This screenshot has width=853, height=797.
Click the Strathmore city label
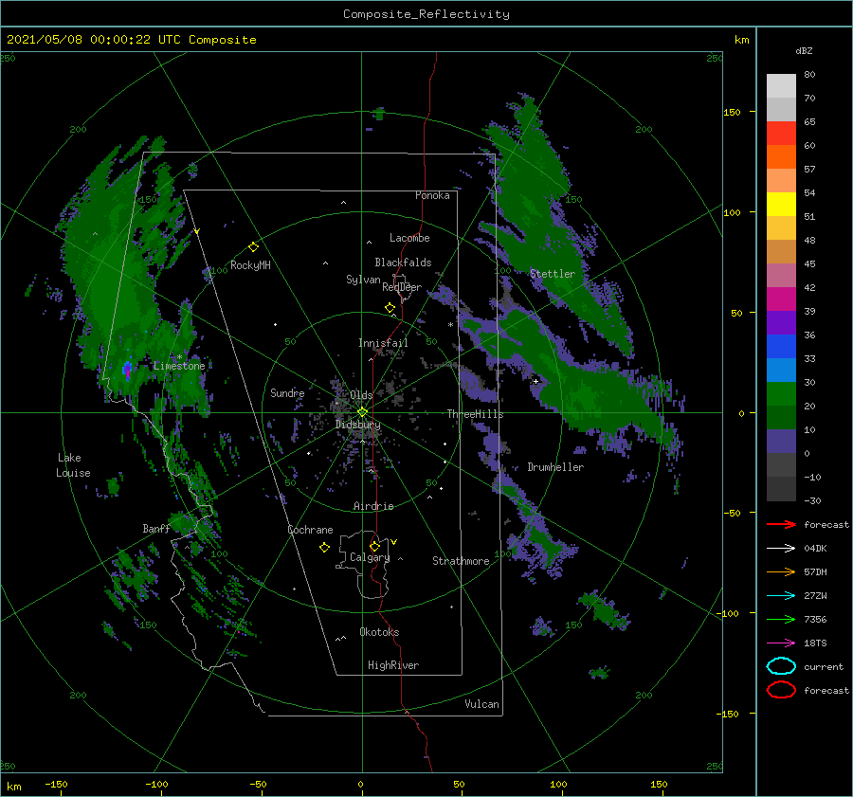click(461, 561)
